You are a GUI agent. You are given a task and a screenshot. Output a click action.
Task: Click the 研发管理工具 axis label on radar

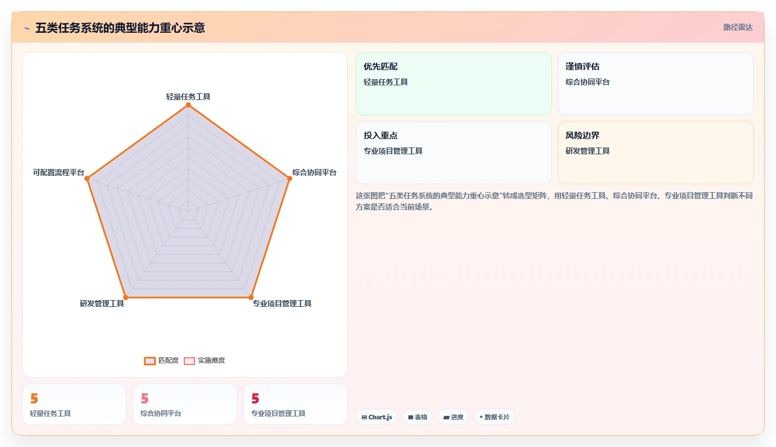click(102, 303)
